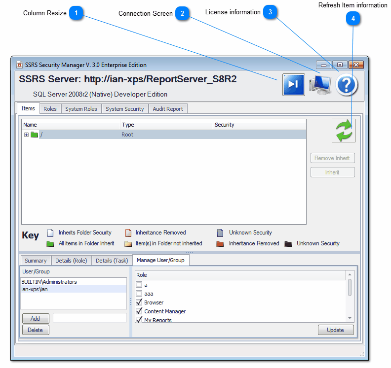The image size is (391, 368).
Task: Click the Column Resize skip-arrow icon
Action: pos(294,85)
